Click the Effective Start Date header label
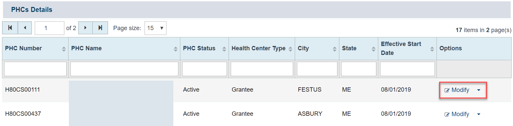The height and width of the screenshot is (126, 513). click(401, 48)
